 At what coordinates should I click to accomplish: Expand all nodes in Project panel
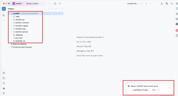pyautogui.click(x=53, y=9)
